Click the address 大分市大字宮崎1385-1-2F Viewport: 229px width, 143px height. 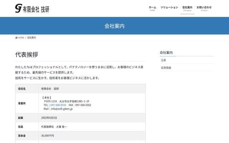click(x=74, y=101)
